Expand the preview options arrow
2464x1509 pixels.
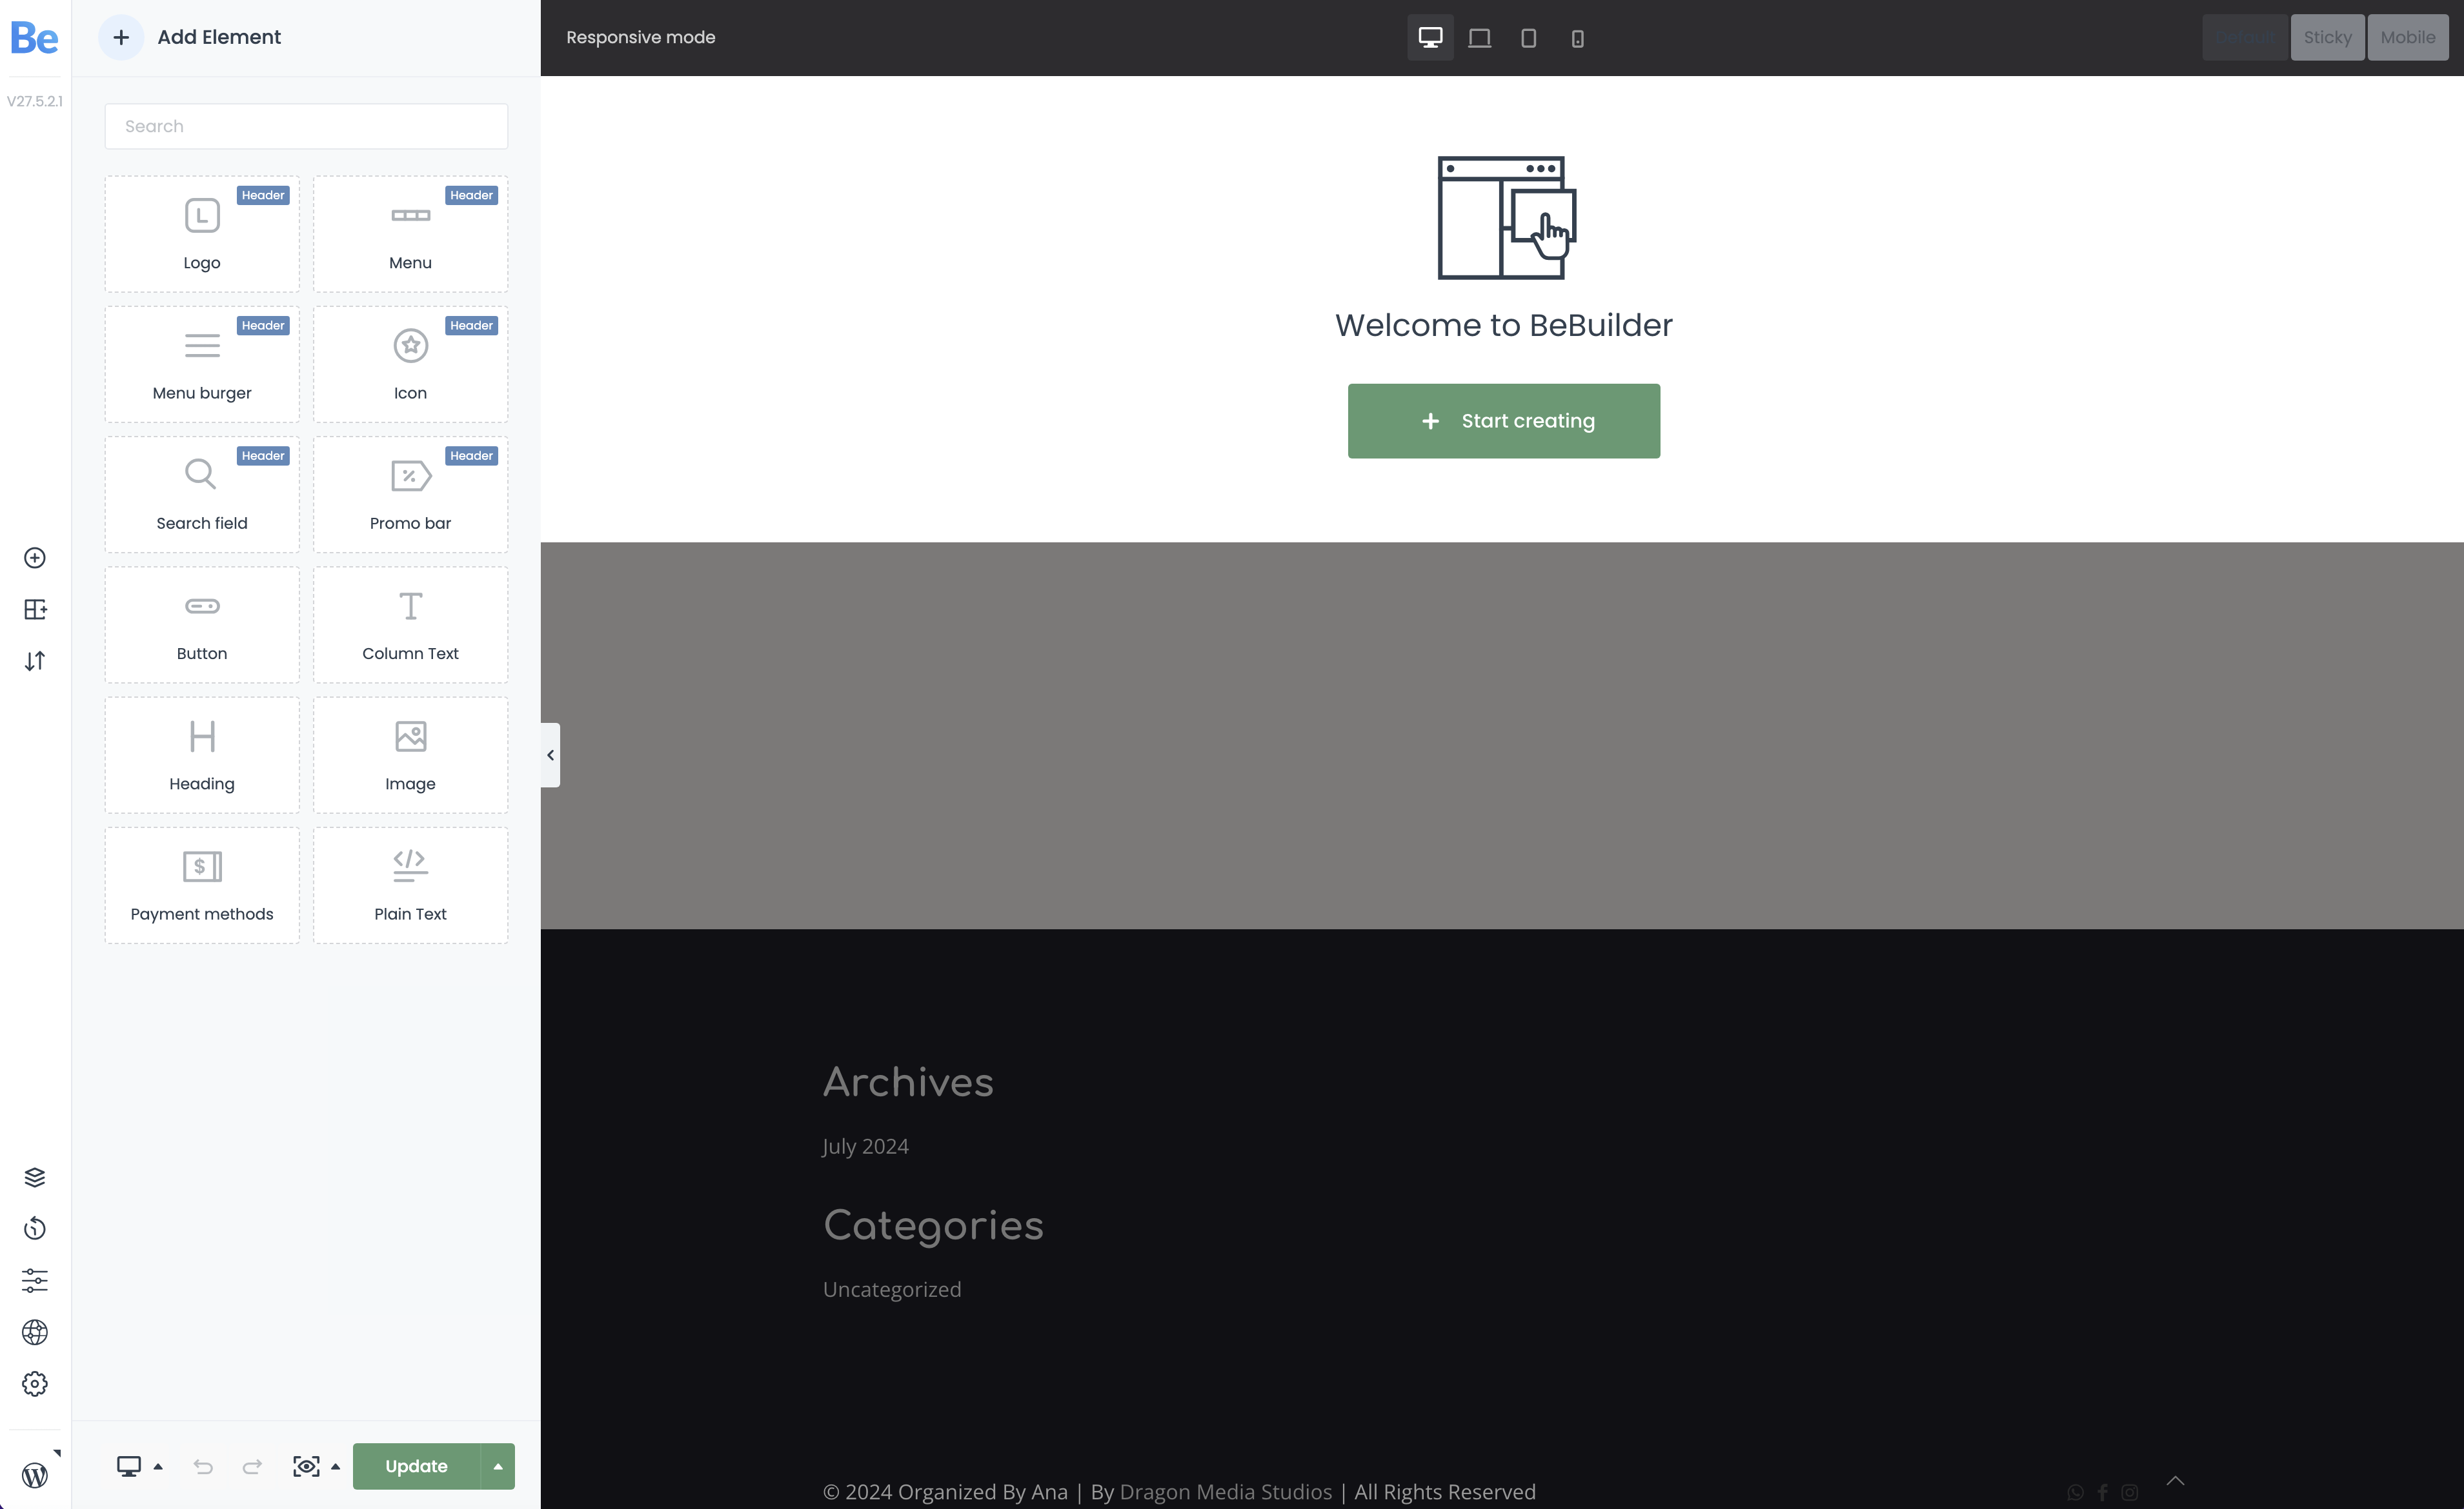(x=336, y=1466)
